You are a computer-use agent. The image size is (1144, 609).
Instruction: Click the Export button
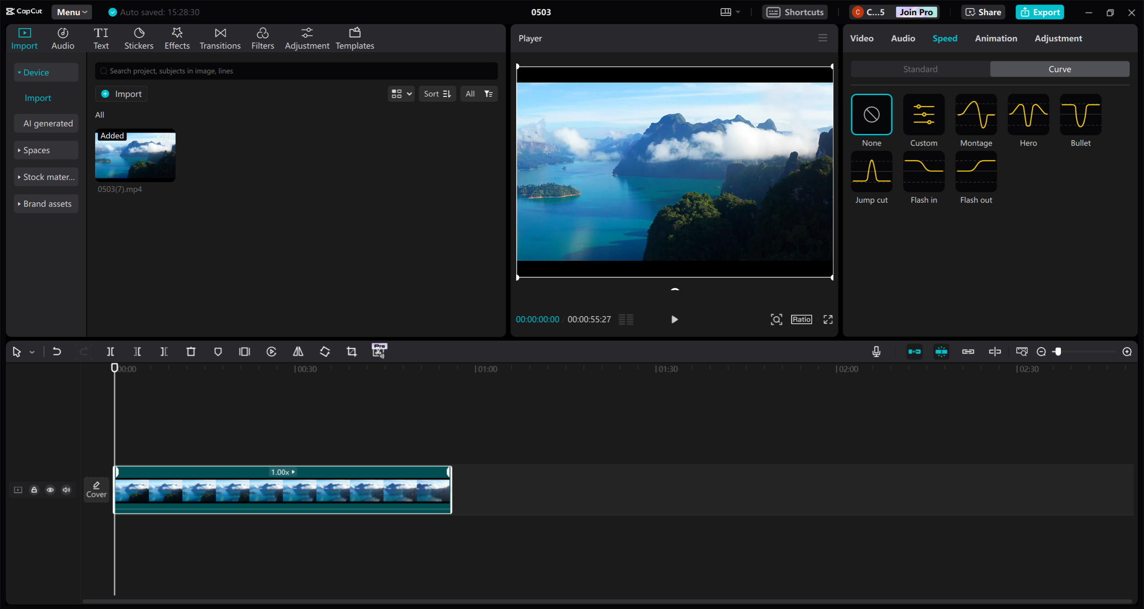[1039, 11]
